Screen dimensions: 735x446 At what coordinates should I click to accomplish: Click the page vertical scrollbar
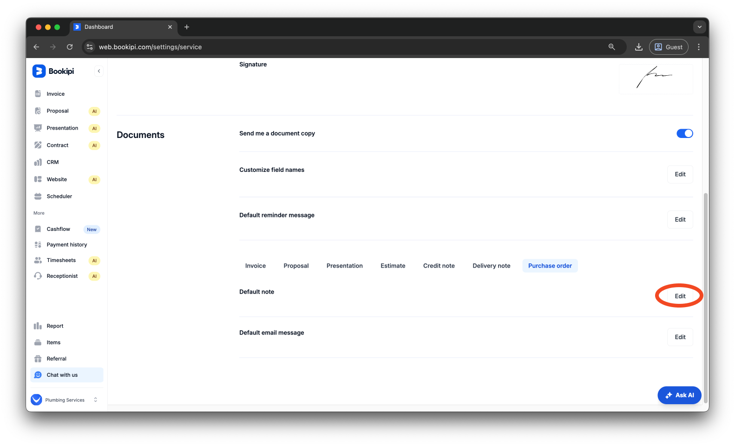706,297
